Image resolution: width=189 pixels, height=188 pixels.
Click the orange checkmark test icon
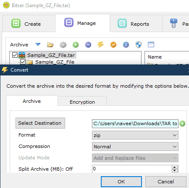(113, 45)
